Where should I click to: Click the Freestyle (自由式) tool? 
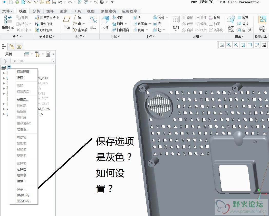(x=244, y=30)
